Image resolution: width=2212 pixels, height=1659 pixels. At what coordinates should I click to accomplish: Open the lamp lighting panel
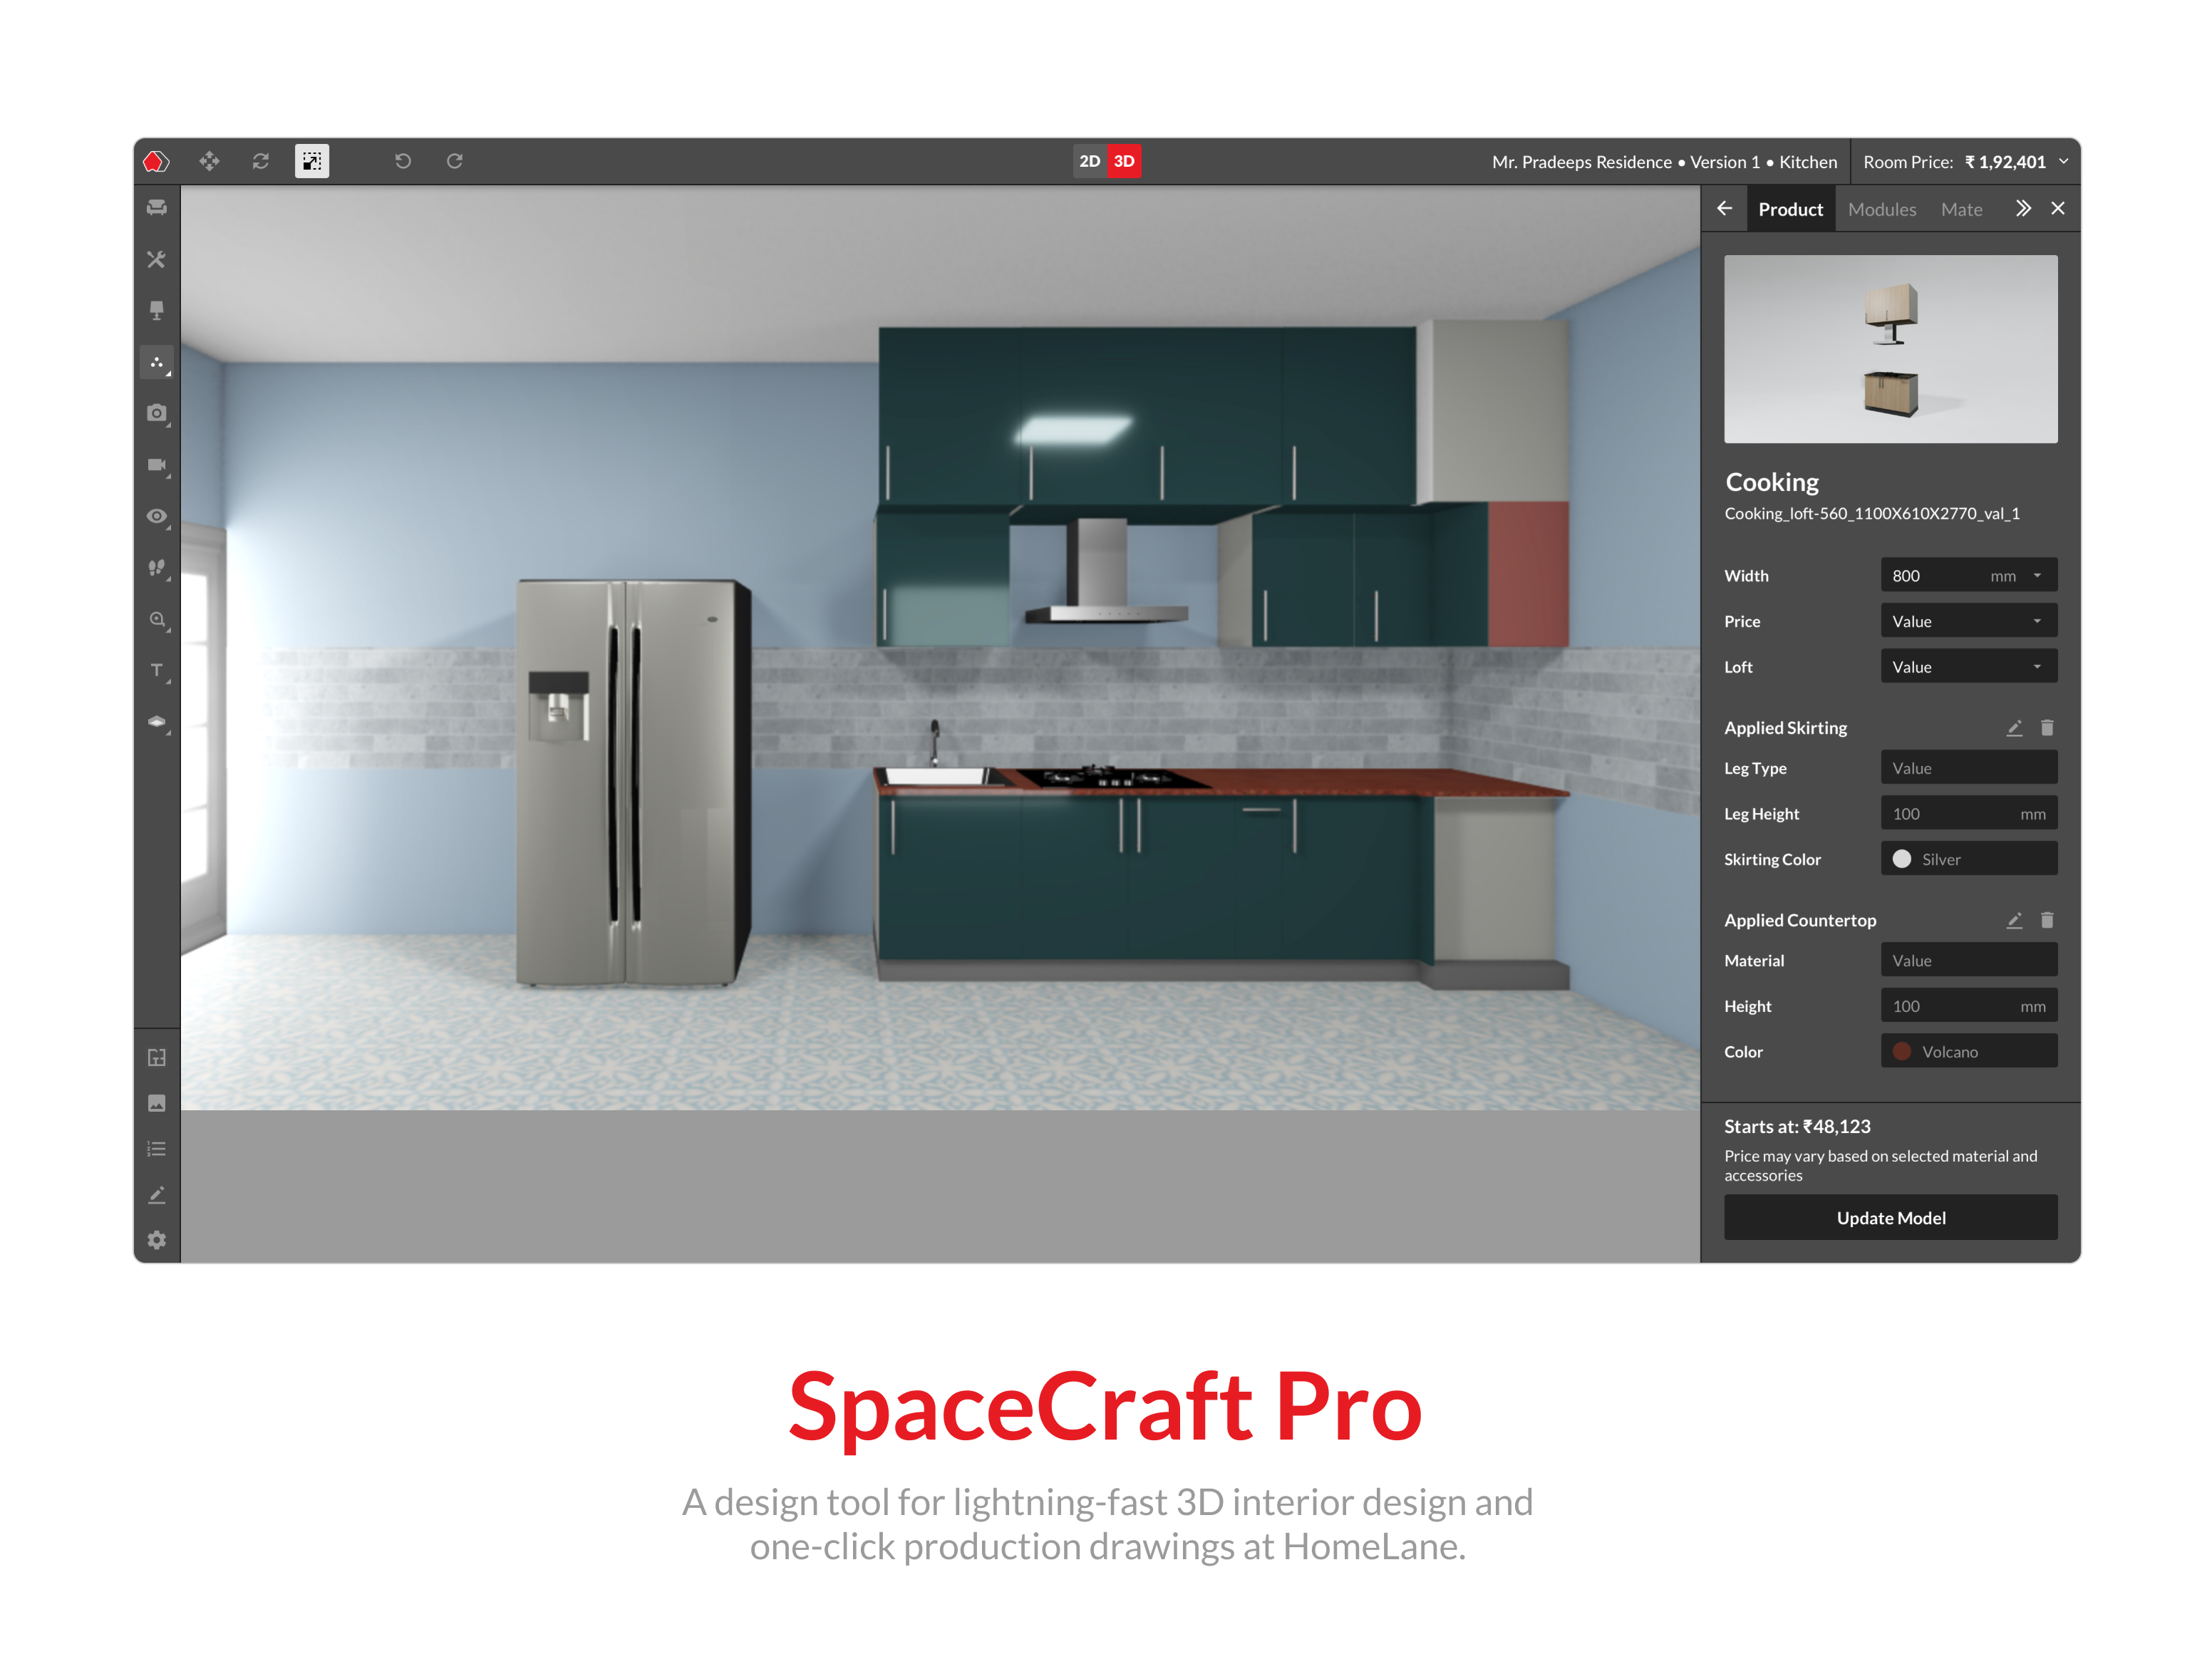point(157,310)
